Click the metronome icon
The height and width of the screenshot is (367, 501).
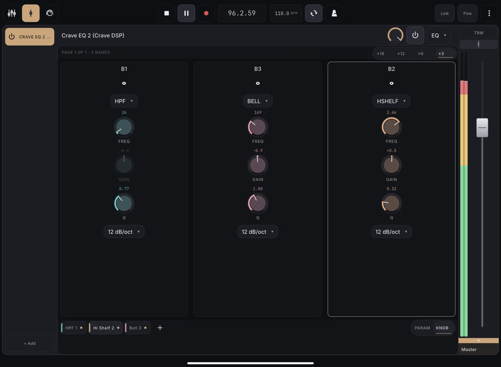[x=334, y=13]
